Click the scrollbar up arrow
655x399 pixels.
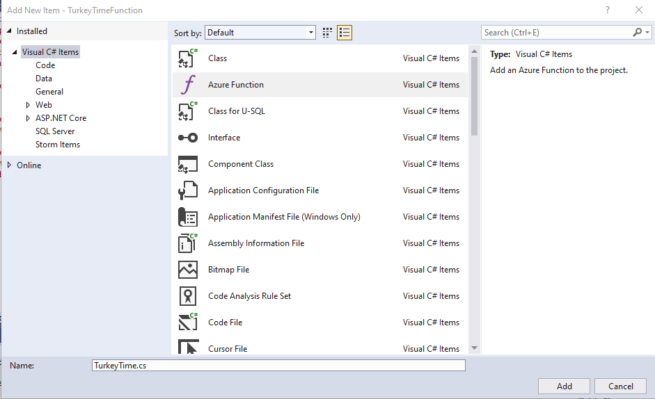tap(474, 51)
